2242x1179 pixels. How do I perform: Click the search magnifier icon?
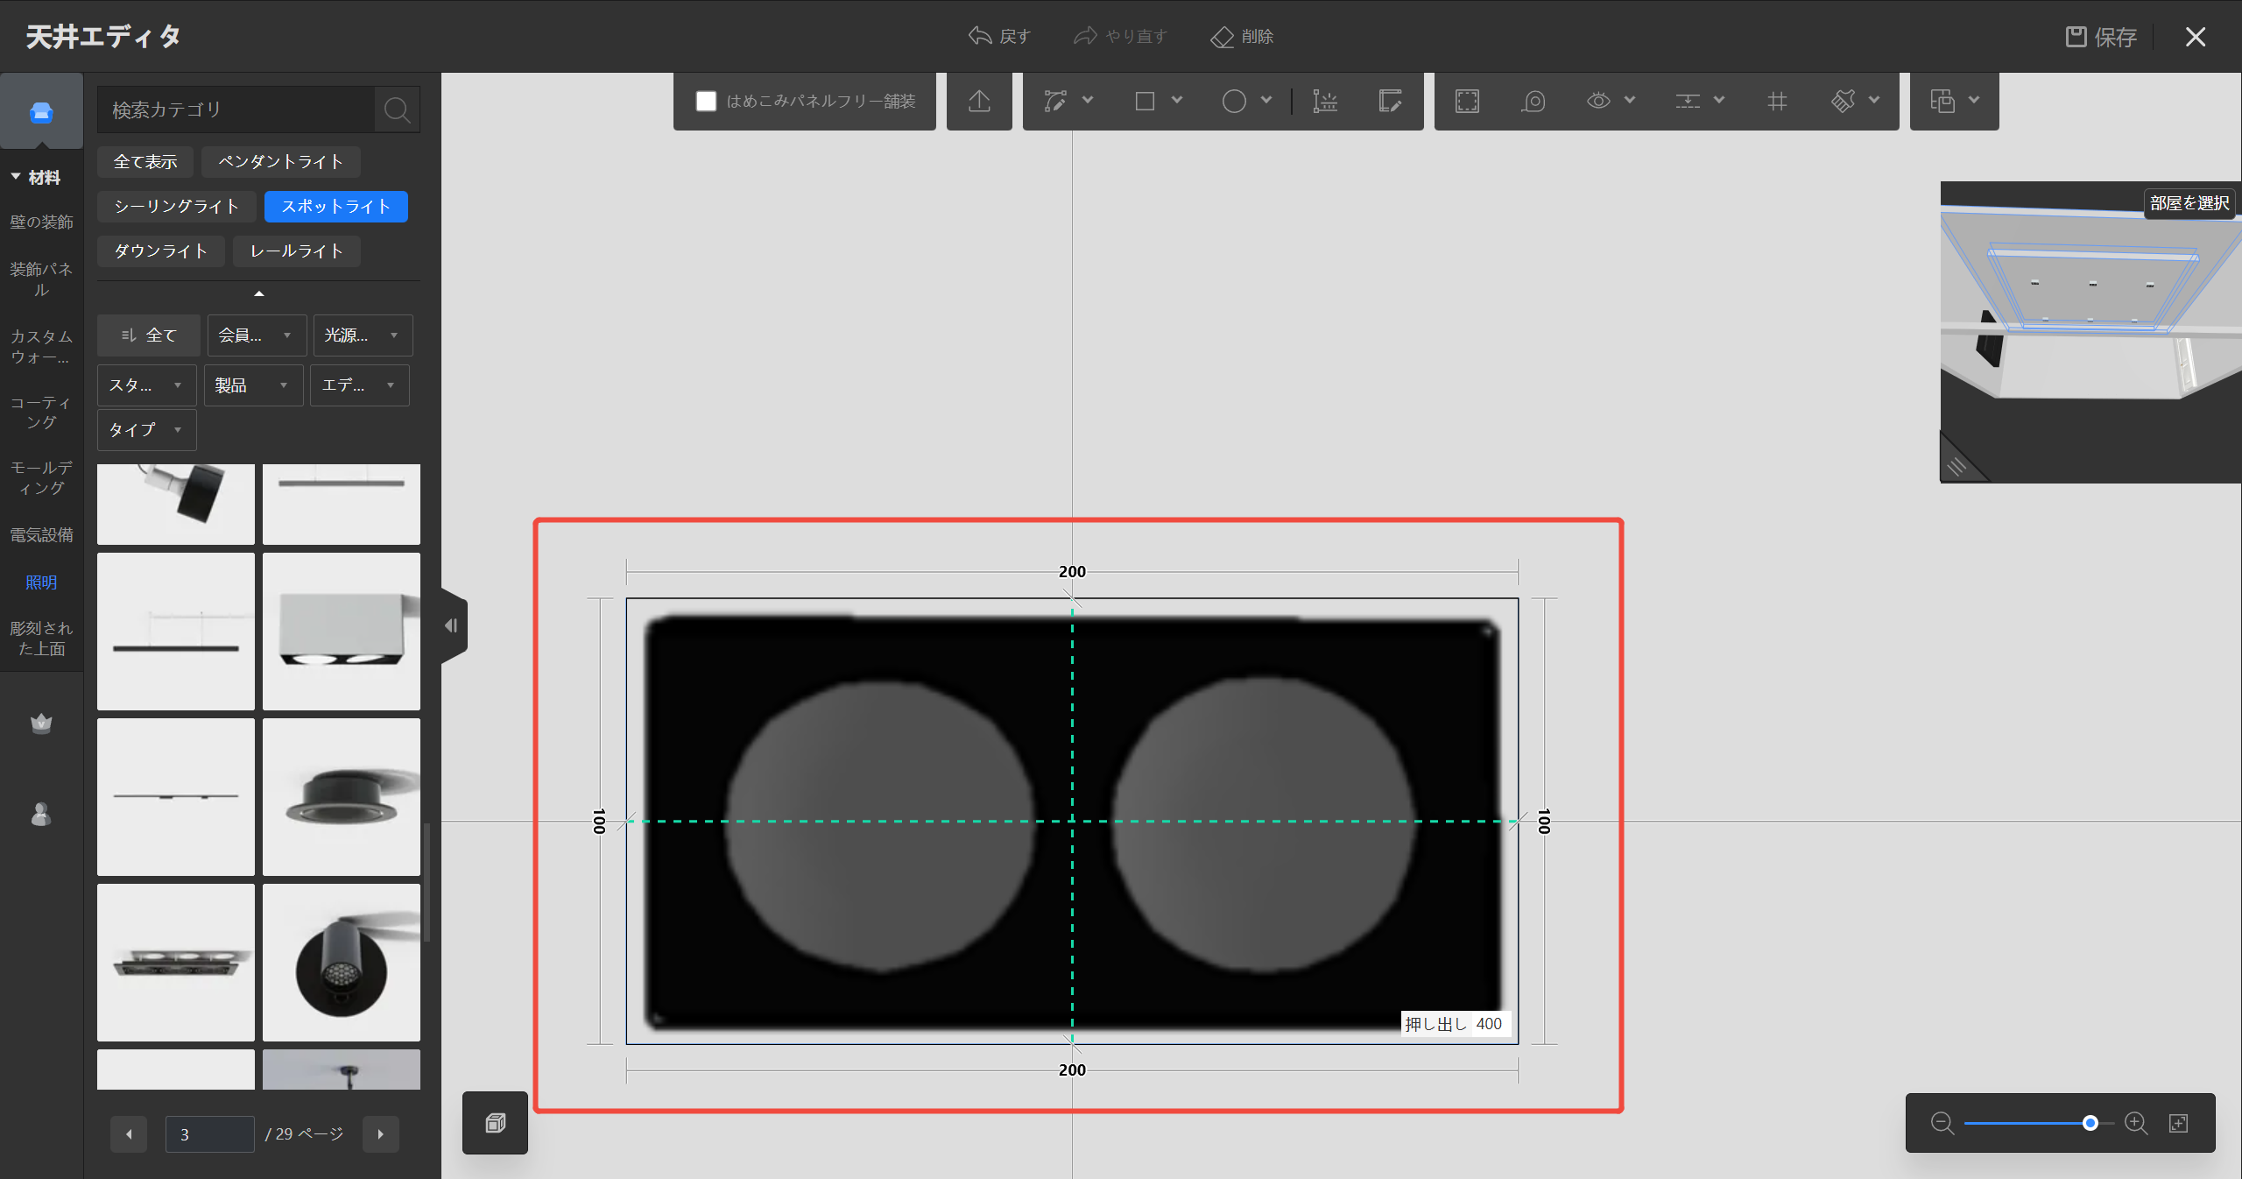(x=397, y=110)
